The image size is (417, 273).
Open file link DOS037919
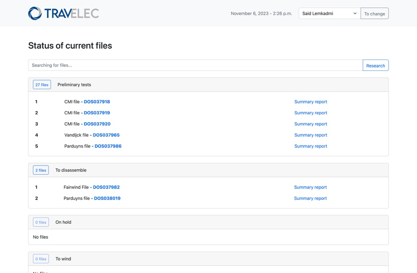click(x=97, y=113)
